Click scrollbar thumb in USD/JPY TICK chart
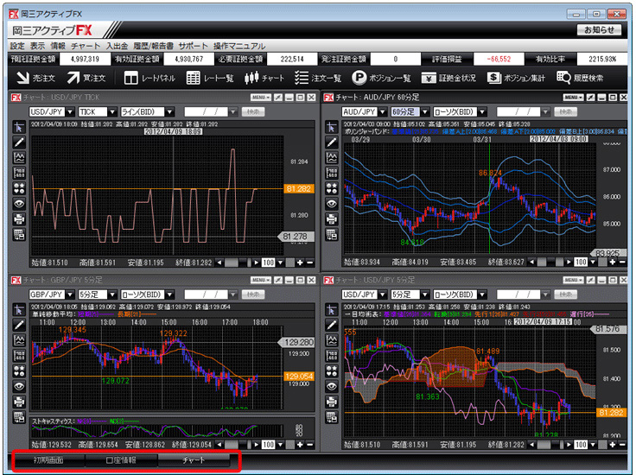 coord(232,263)
